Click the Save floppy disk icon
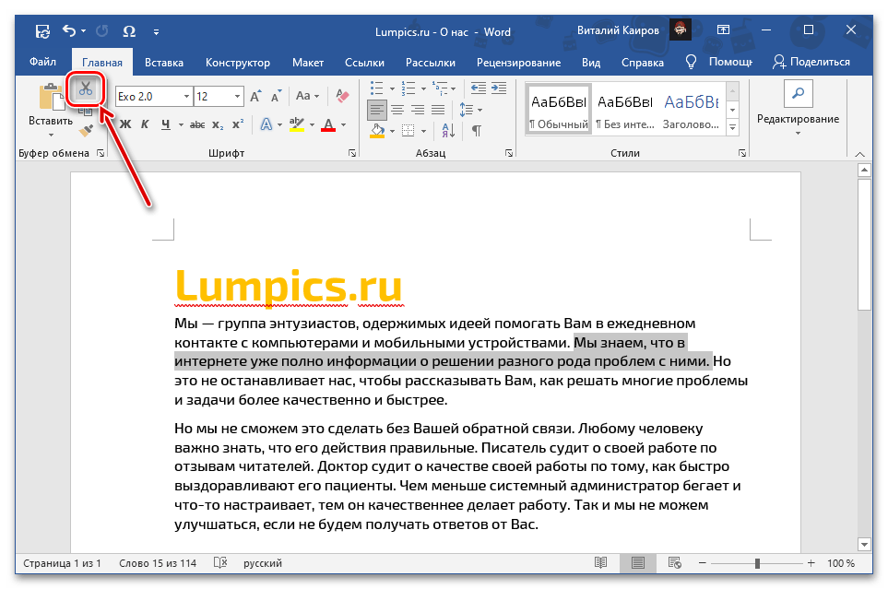This screenshot has height=589, width=888. click(x=42, y=30)
